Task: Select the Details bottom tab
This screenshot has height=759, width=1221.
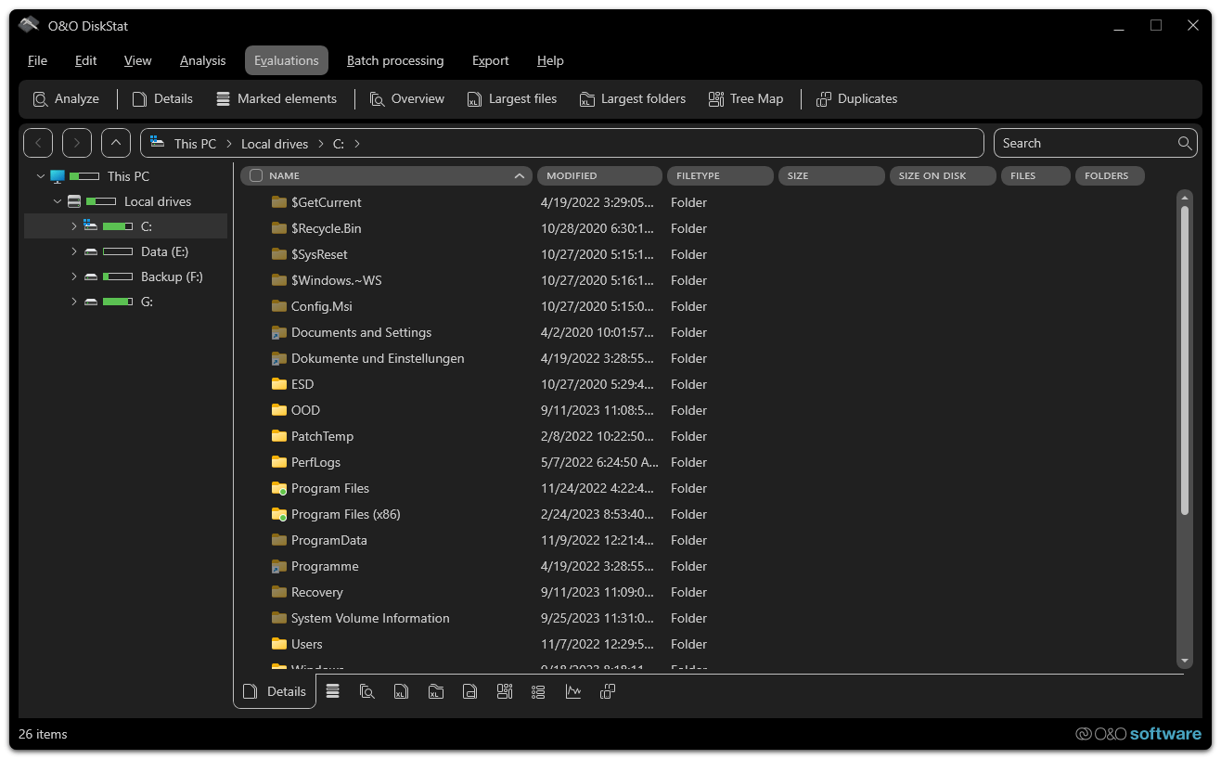Action: [x=275, y=691]
